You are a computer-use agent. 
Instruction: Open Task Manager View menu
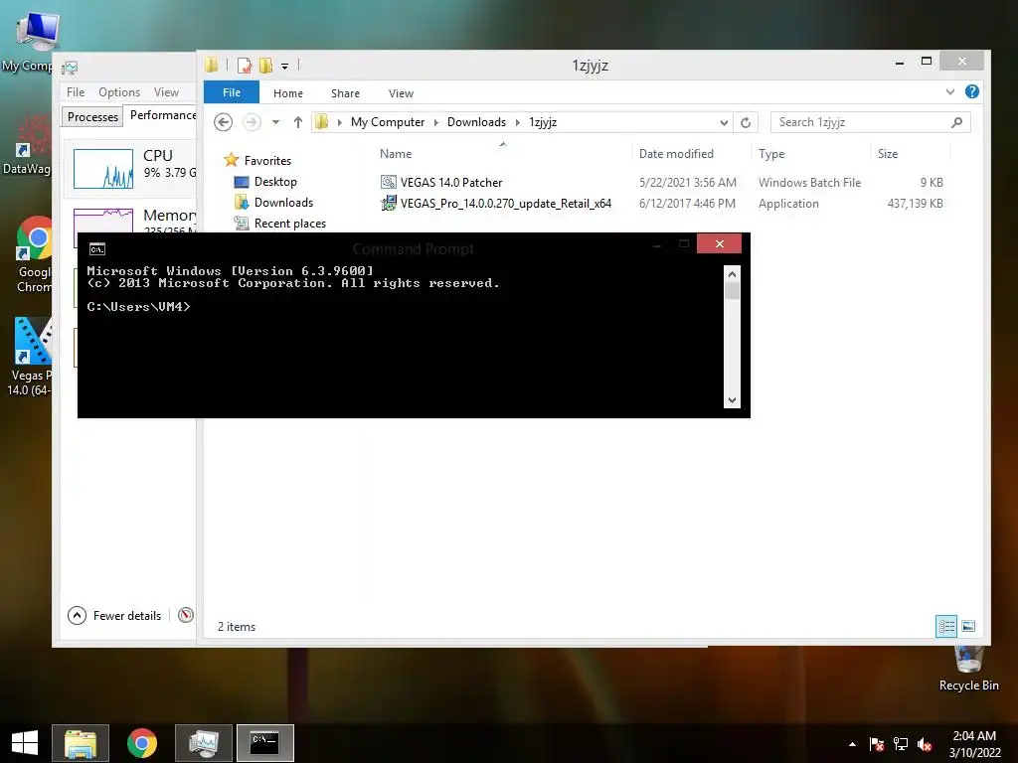pyautogui.click(x=166, y=92)
